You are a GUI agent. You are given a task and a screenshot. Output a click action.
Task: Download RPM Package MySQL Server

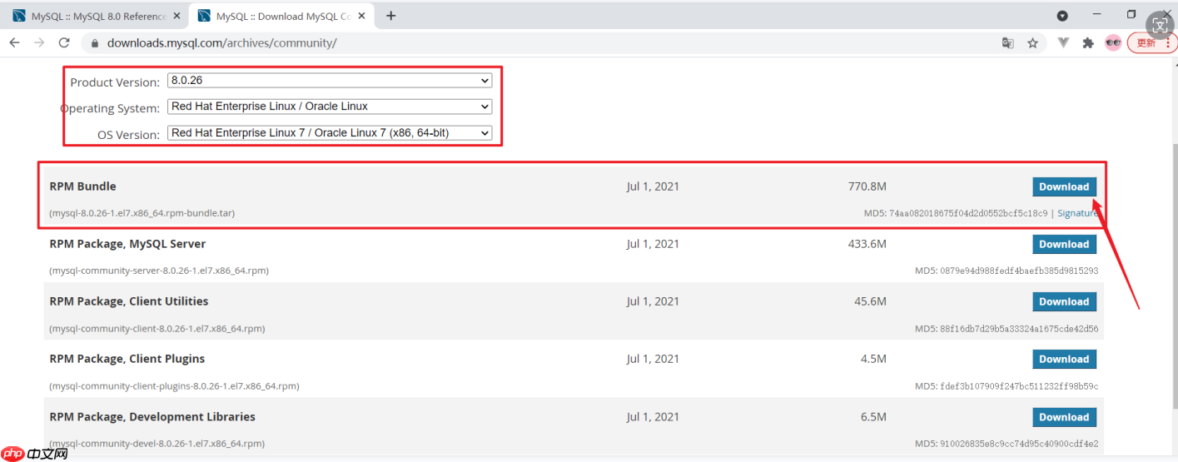(1064, 244)
